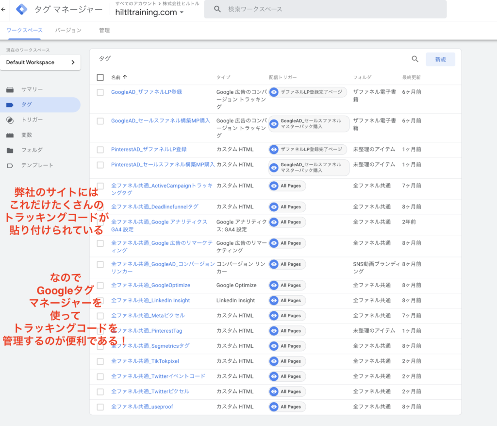Click the workspace search magnifier icon
The width and height of the screenshot is (497, 426).
pos(217,9)
